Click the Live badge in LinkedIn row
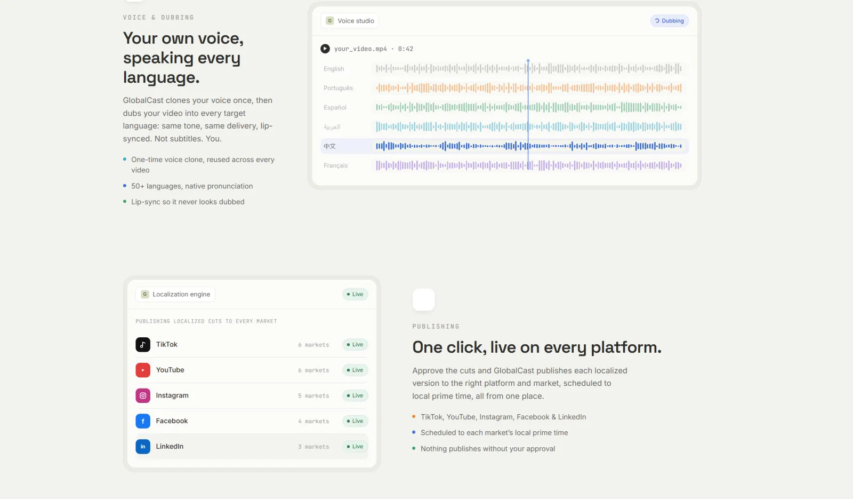The image size is (853, 499). [x=355, y=447]
